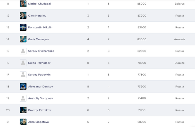Open Dmitriy Reznikov's name link

point(39,110)
